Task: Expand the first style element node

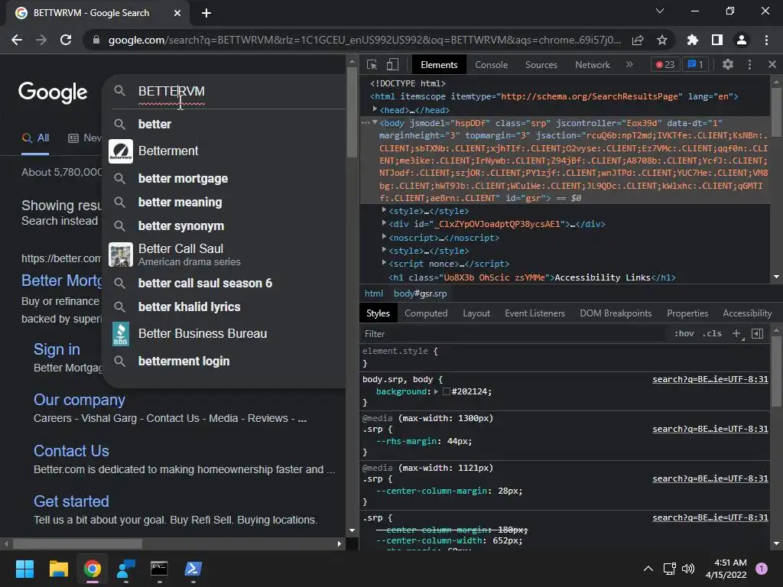Action: click(x=384, y=210)
